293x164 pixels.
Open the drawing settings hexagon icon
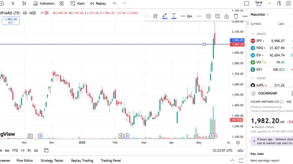tap(208, 16)
